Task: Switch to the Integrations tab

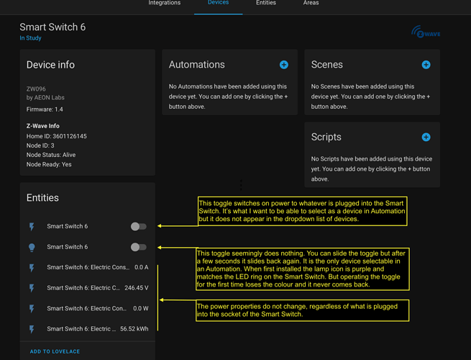Action: pos(164,4)
